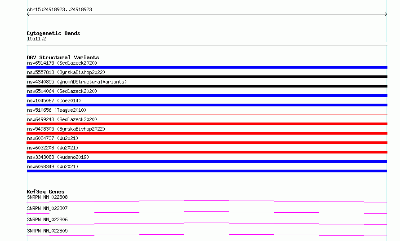Open transcript SNRPN|NM_022808 label

pyautogui.click(x=47, y=197)
